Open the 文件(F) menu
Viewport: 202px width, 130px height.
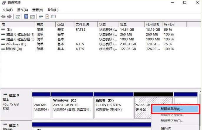[8, 10]
